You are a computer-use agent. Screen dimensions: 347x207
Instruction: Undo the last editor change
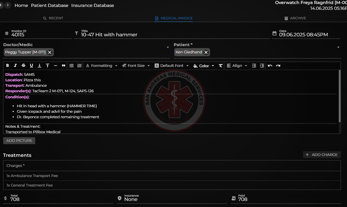point(270,66)
